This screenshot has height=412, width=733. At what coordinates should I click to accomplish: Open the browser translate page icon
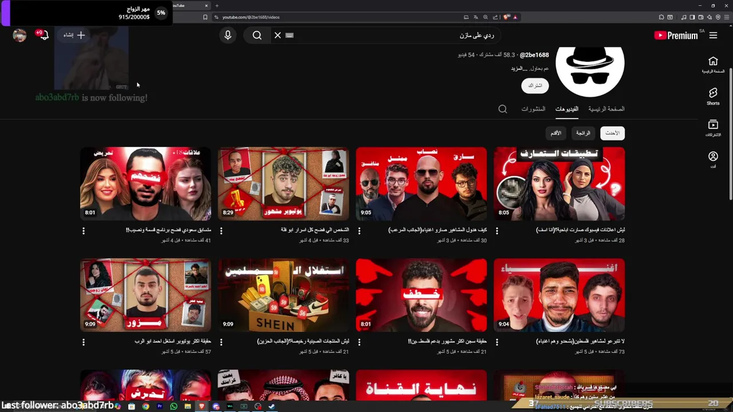(x=476, y=17)
